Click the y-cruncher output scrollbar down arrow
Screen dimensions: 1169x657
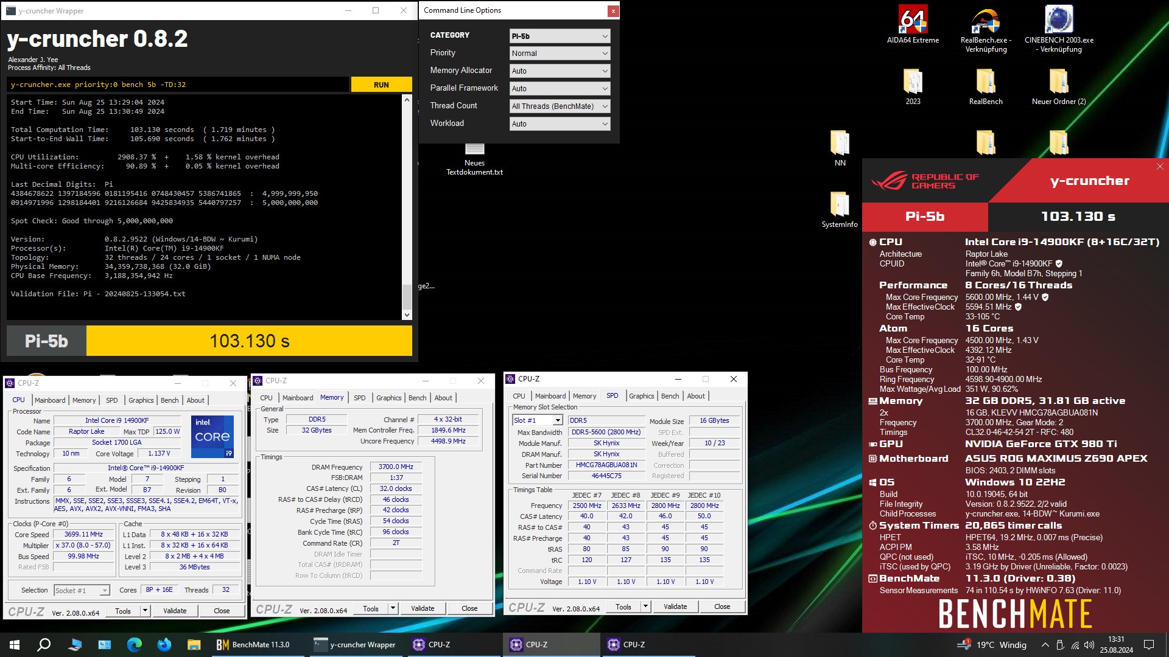click(x=407, y=315)
